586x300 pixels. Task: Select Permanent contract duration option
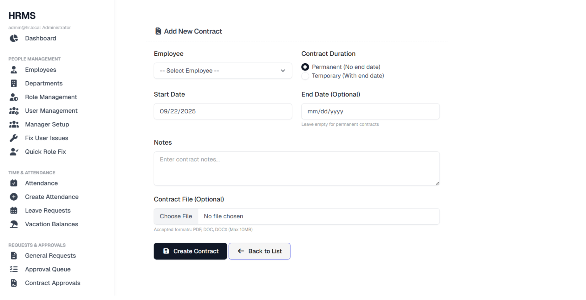[305, 67]
